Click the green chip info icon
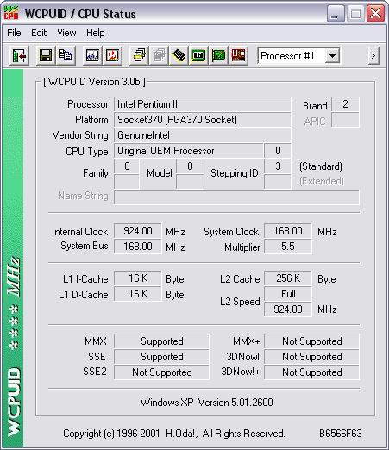Screen dimensions: 389x450 pyautogui.click(x=198, y=55)
